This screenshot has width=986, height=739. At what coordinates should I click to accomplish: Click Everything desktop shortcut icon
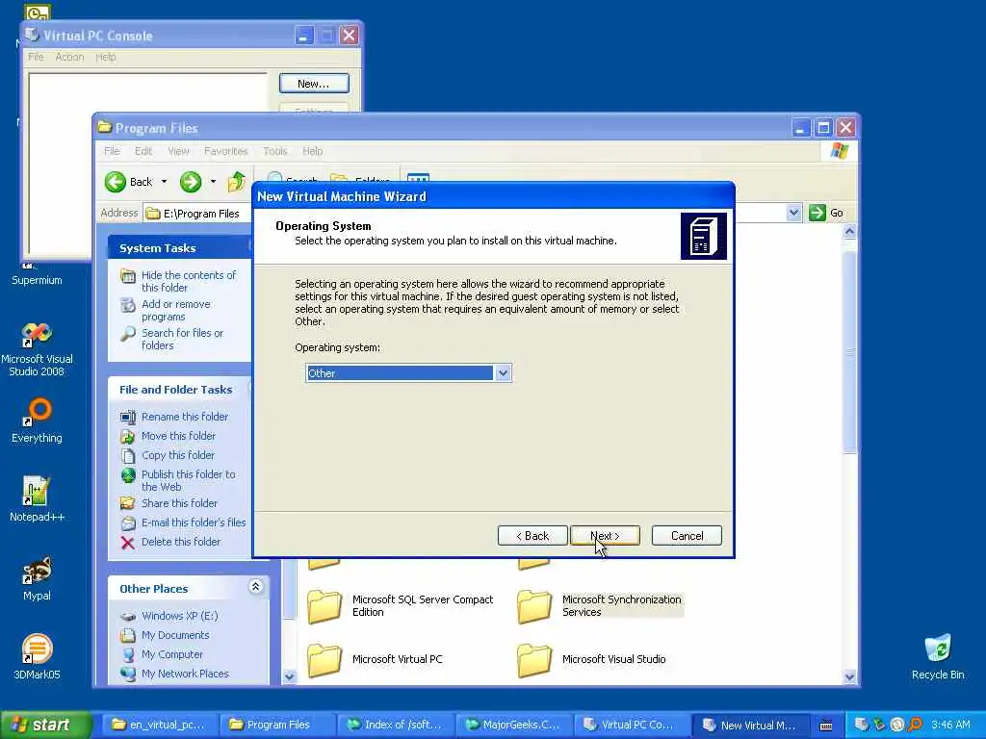[37, 413]
